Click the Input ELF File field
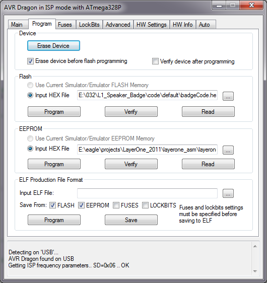This screenshot has height=283, width=267. (x=147, y=193)
